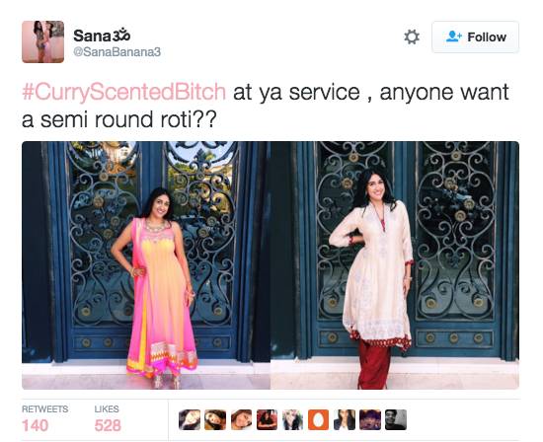Click first liker avatar in row
The width and height of the screenshot is (543, 442).
(190, 420)
